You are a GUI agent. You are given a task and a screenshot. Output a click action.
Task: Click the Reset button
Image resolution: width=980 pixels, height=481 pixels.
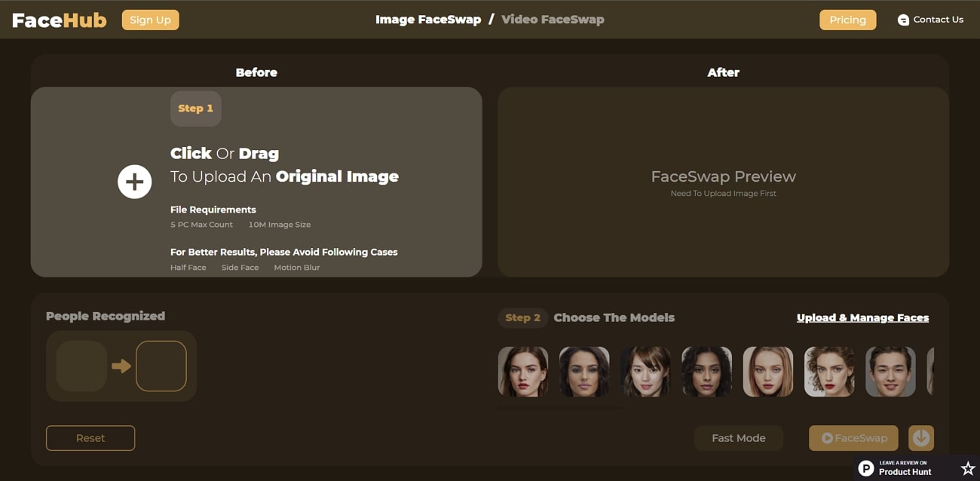click(90, 438)
